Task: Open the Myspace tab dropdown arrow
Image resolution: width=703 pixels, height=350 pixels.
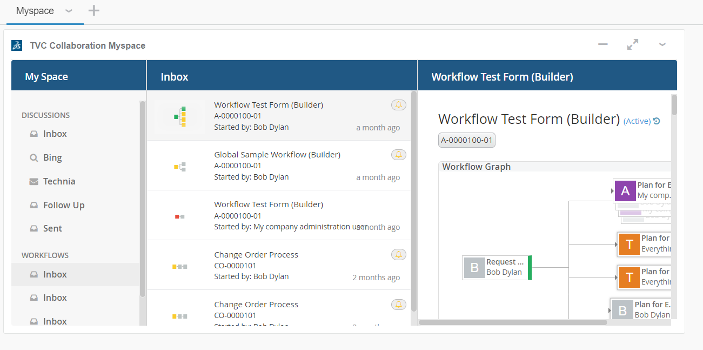Action: click(69, 11)
